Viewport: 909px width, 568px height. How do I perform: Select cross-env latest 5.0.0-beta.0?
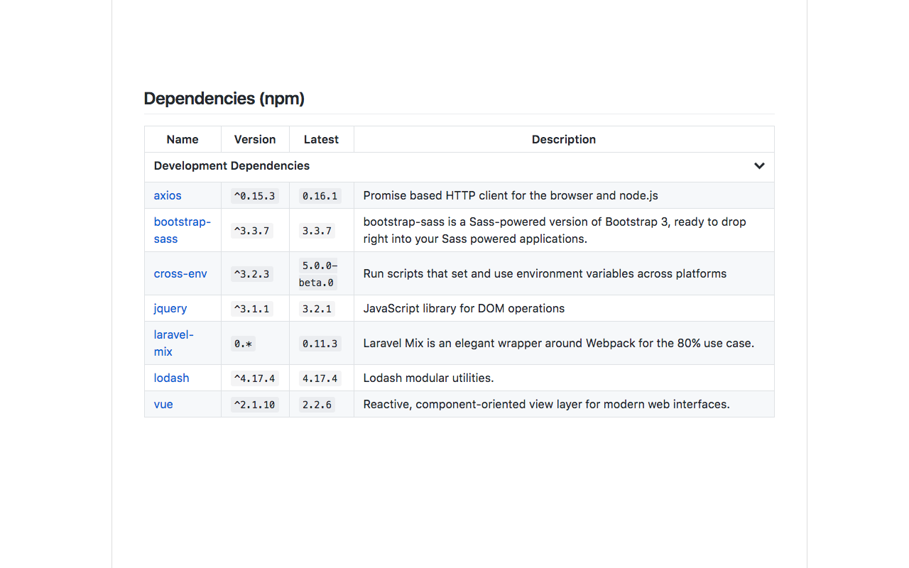coord(318,274)
